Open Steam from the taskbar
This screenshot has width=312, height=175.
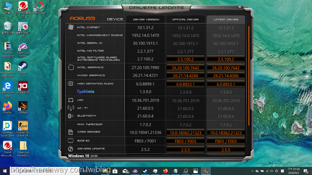(x=145, y=171)
